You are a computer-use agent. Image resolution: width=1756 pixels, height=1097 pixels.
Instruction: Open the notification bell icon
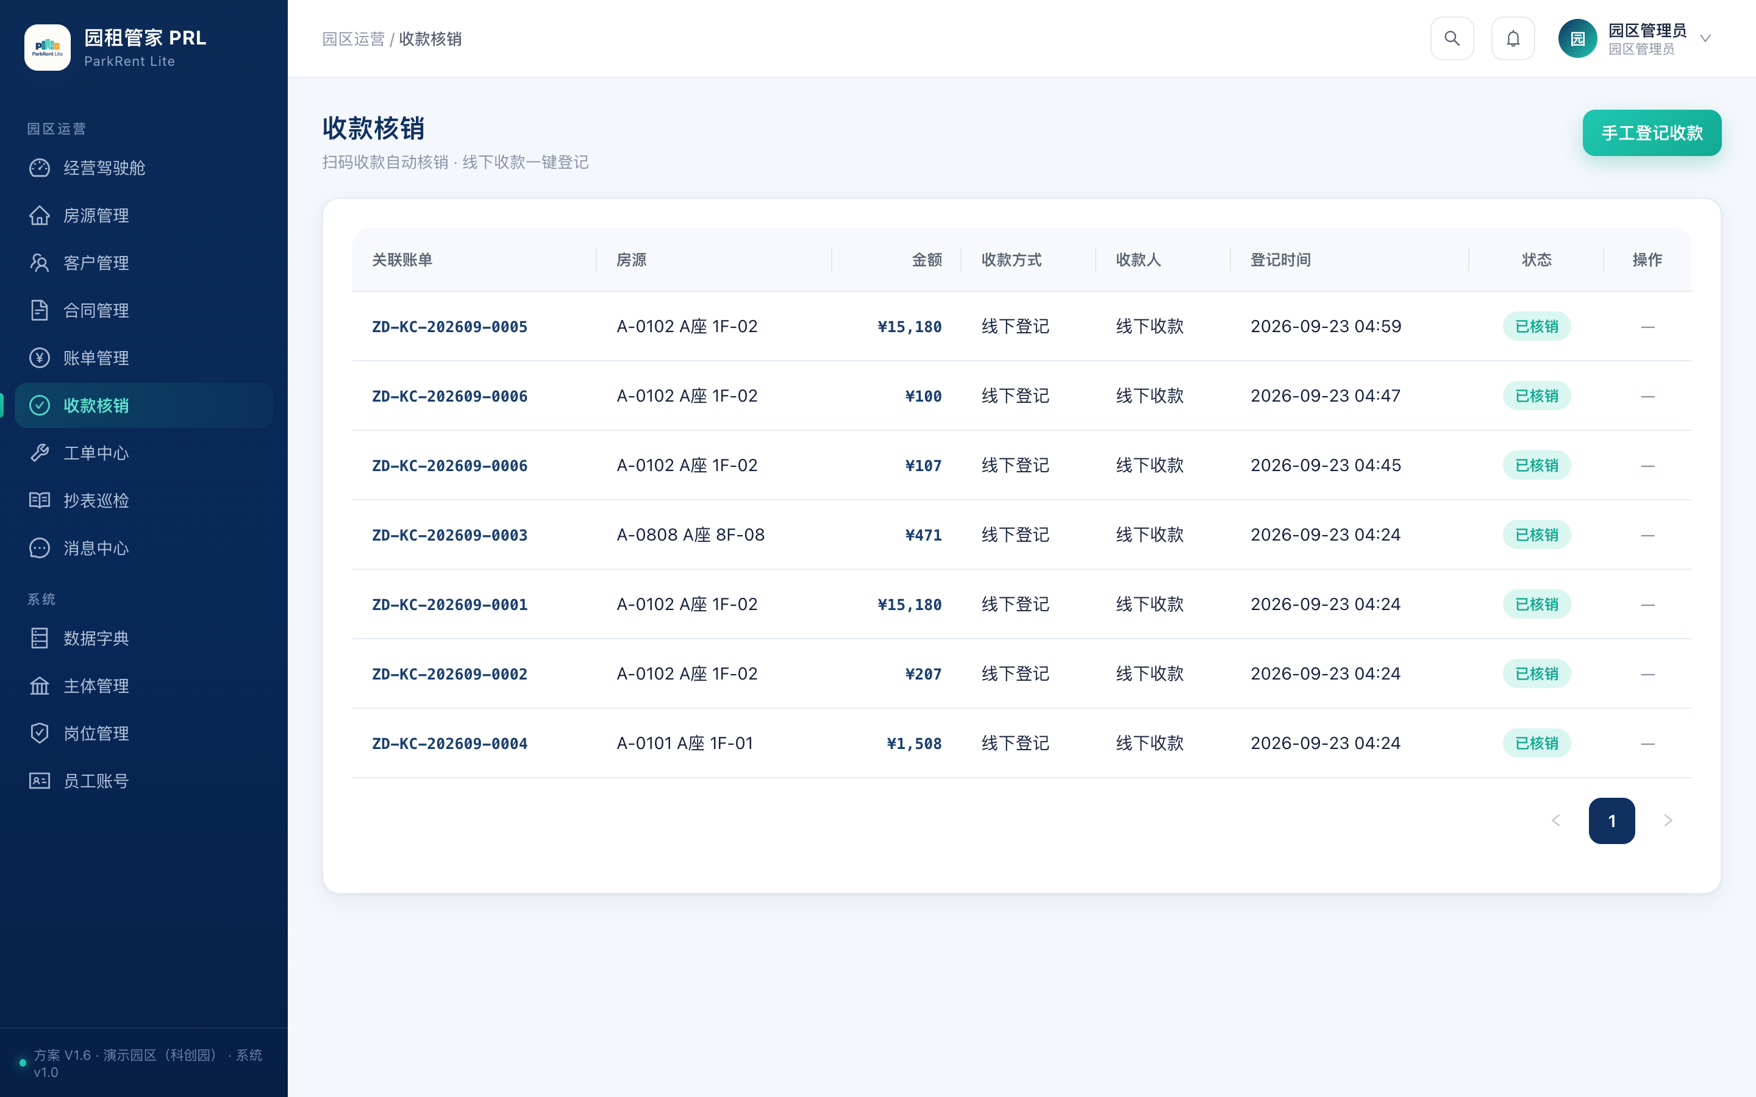(1512, 38)
